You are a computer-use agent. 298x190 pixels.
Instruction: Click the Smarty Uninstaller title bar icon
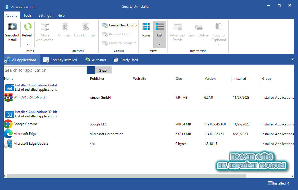[7, 7]
